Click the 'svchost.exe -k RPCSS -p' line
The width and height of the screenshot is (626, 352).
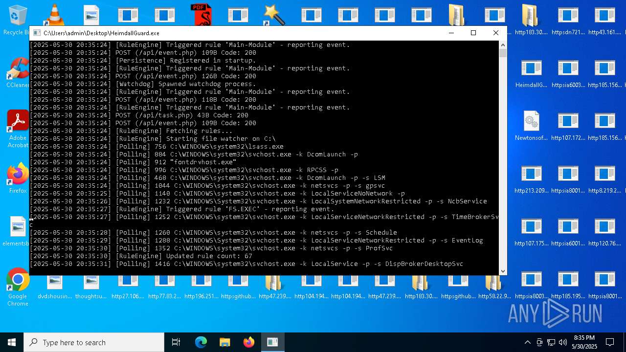click(x=184, y=170)
